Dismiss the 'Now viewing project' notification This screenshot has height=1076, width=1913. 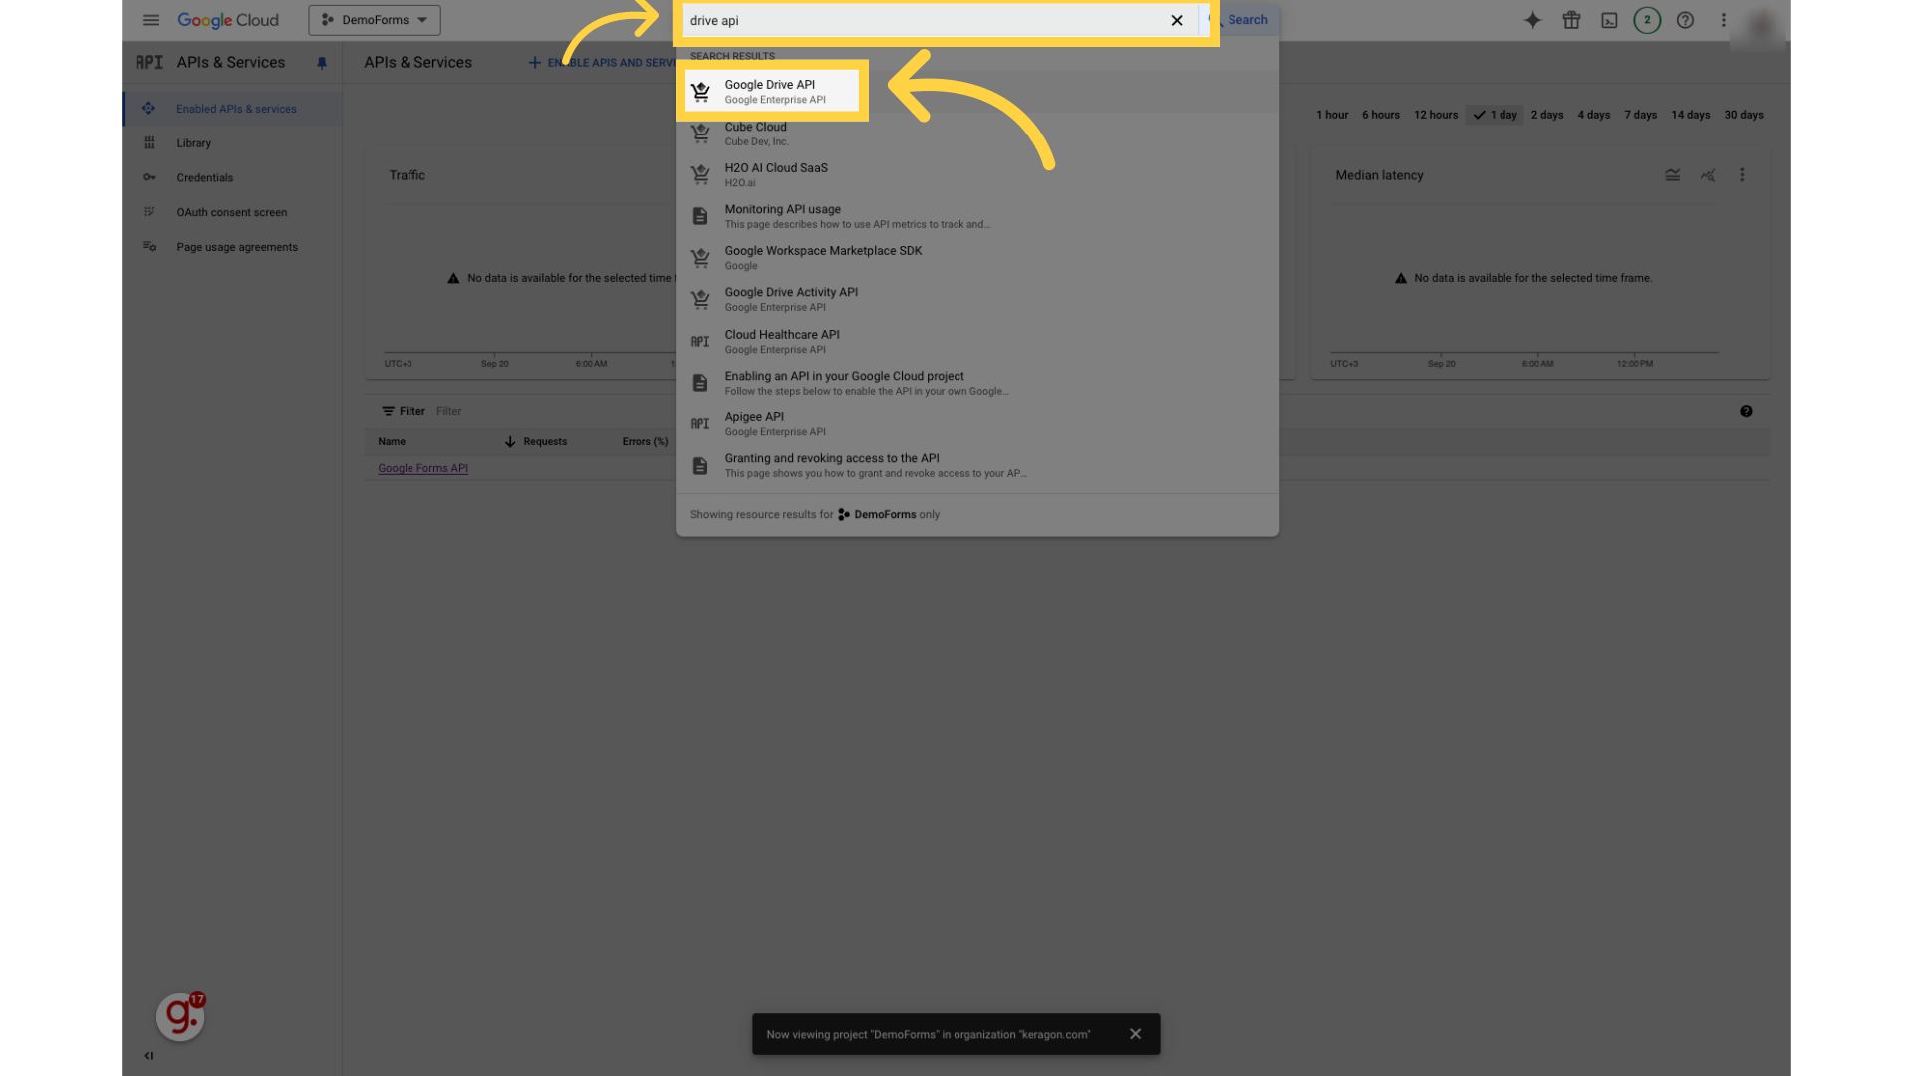(x=1135, y=1034)
